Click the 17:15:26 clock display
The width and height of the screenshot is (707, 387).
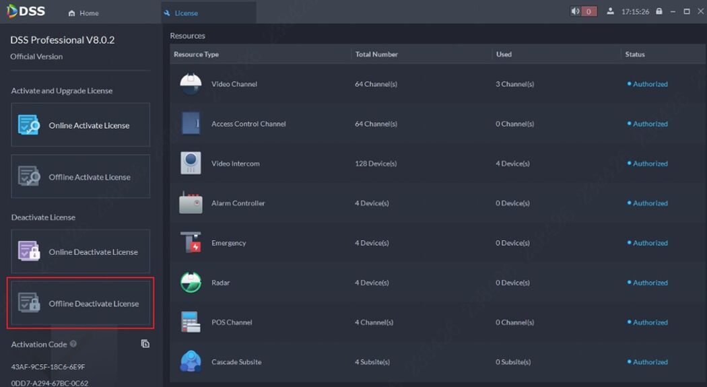[x=635, y=11]
